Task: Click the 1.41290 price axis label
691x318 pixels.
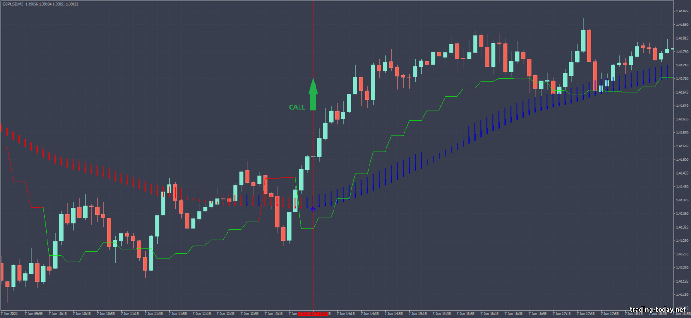Action: coord(683,241)
